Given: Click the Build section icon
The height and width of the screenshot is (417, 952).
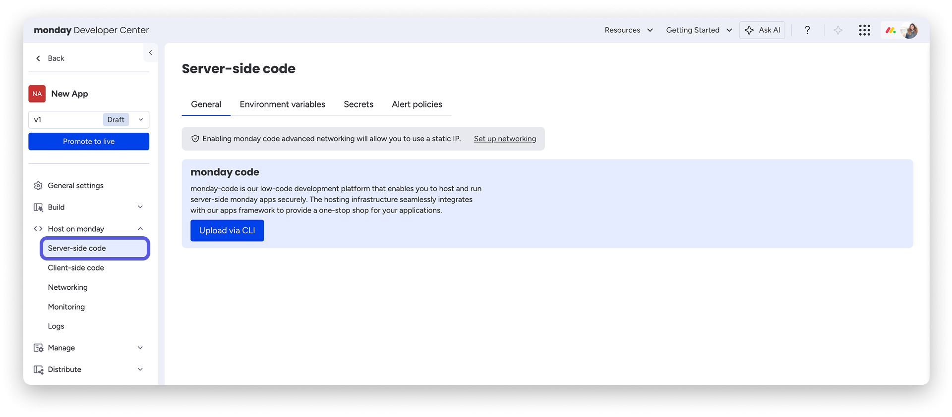Looking at the screenshot, I should (x=38, y=208).
